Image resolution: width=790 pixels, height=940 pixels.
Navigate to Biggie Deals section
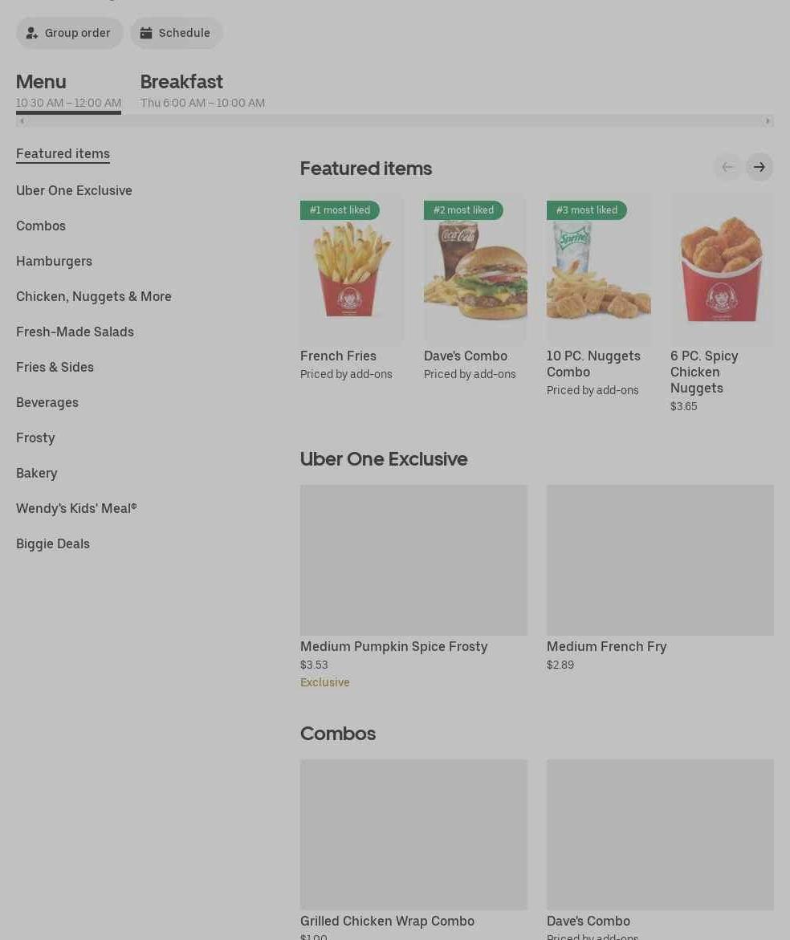coord(53,543)
